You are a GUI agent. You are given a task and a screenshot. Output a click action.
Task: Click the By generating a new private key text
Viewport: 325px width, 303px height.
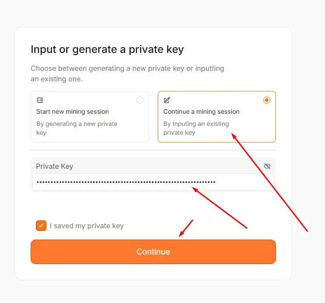tap(77, 128)
